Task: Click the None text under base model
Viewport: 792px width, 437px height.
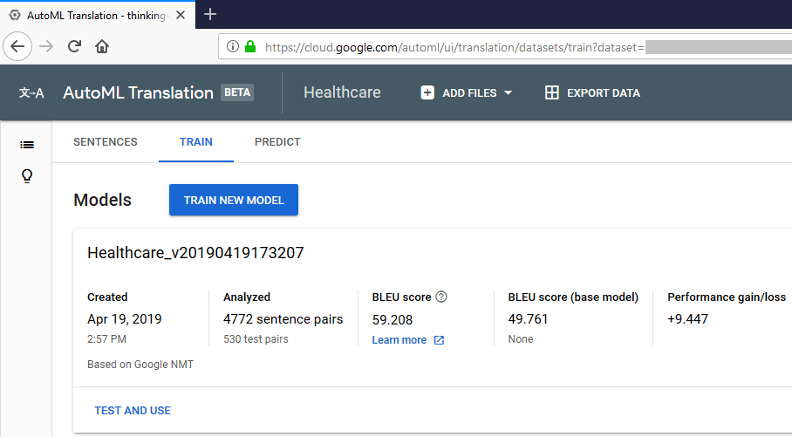Action: 520,339
